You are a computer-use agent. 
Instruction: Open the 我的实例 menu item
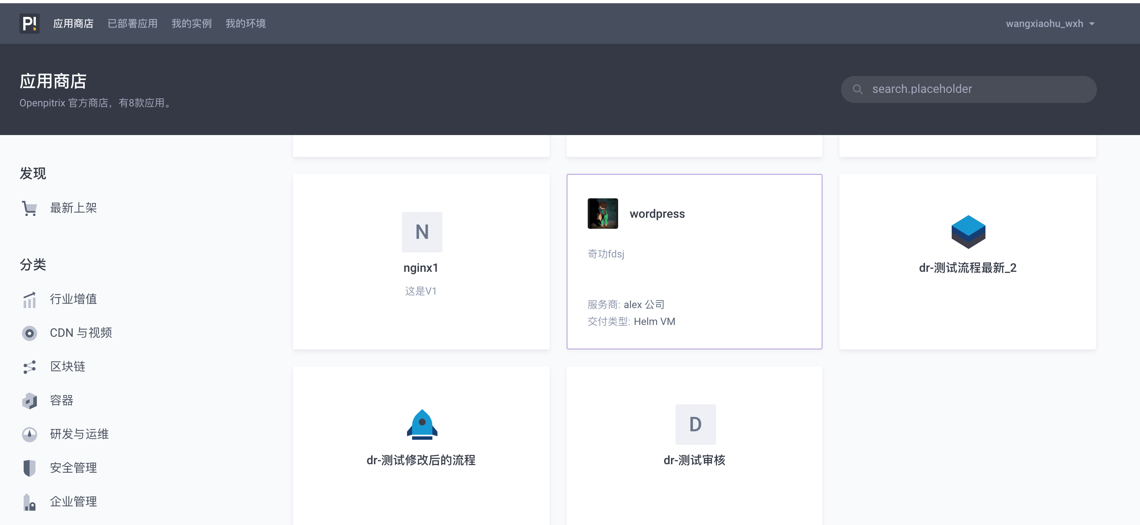(x=191, y=24)
